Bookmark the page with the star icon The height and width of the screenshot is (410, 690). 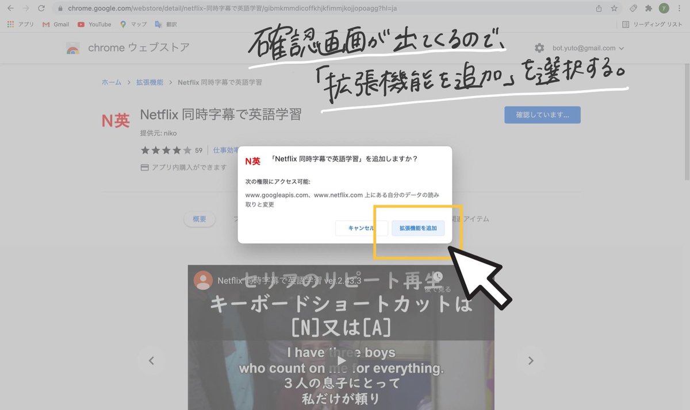pos(614,9)
